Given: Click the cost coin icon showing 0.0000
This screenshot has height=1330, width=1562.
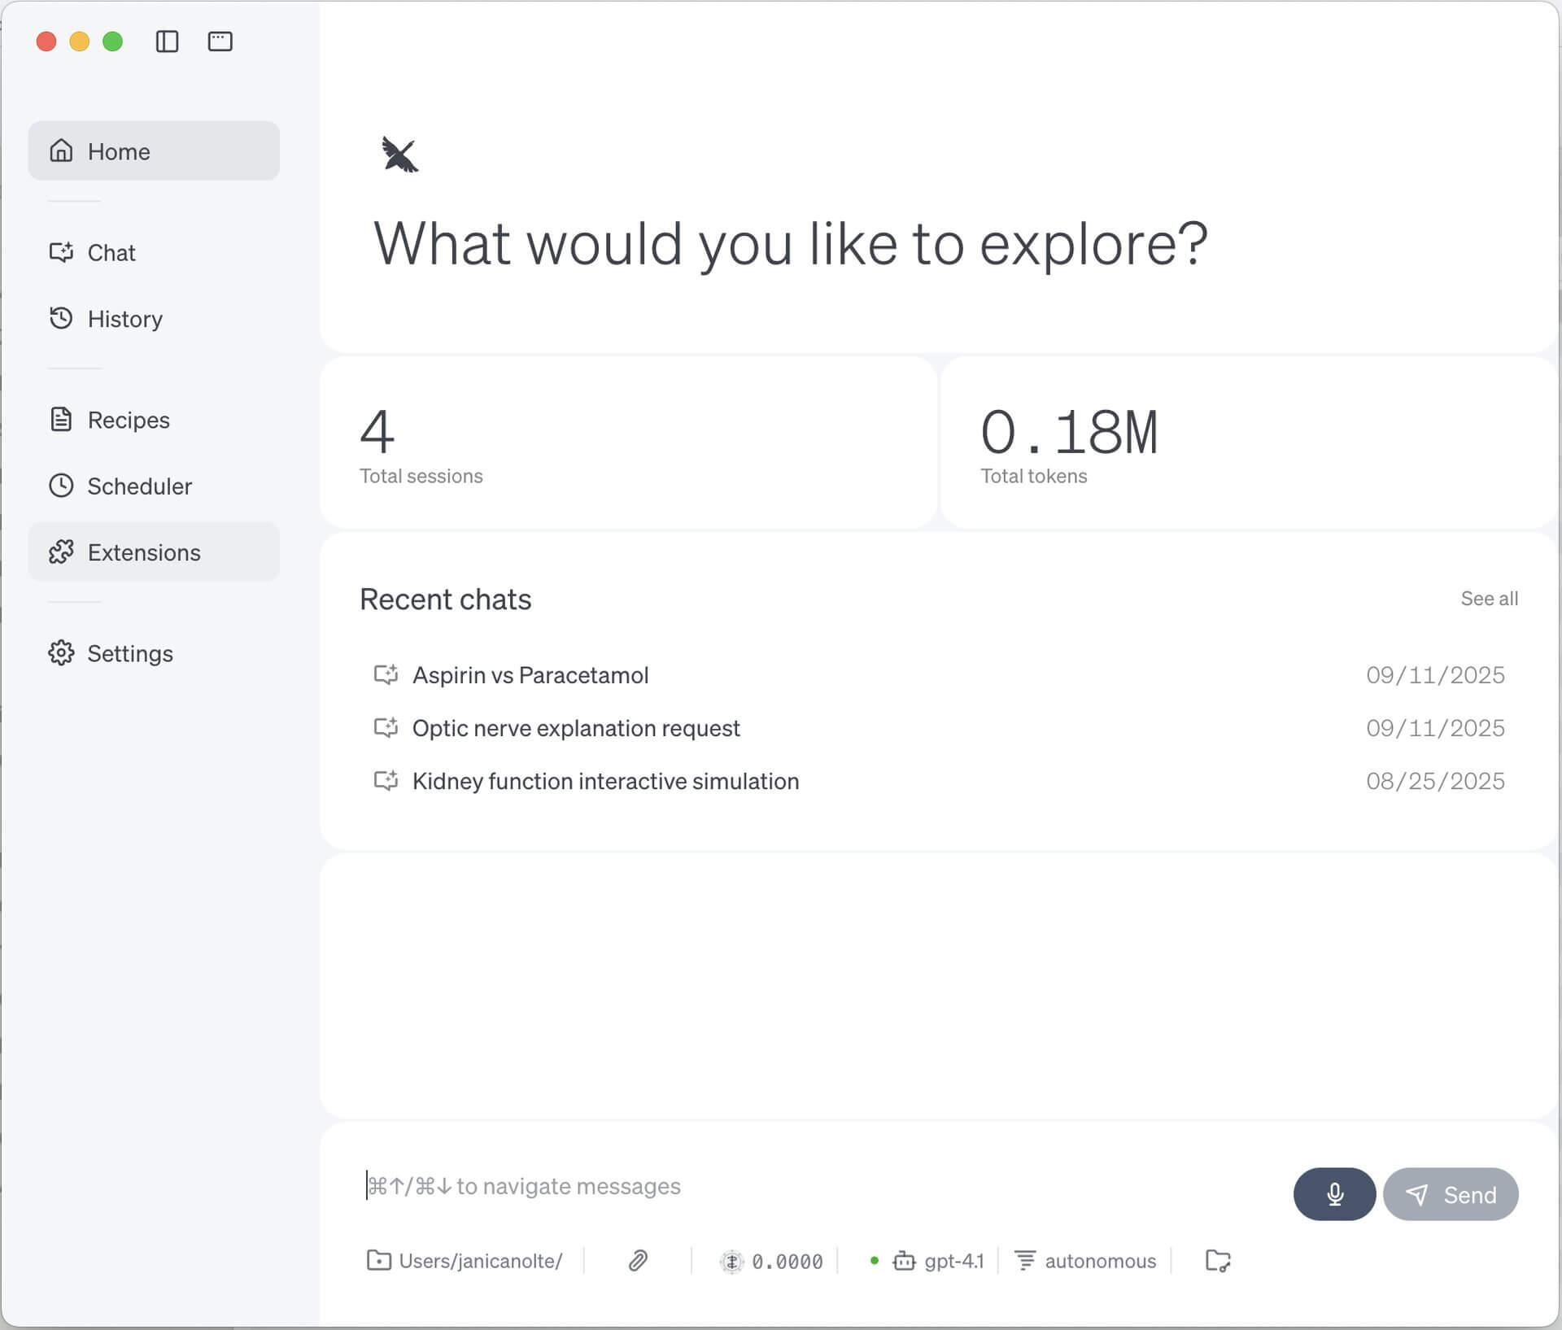Looking at the screenshot, I should [x=731, y=1262].
